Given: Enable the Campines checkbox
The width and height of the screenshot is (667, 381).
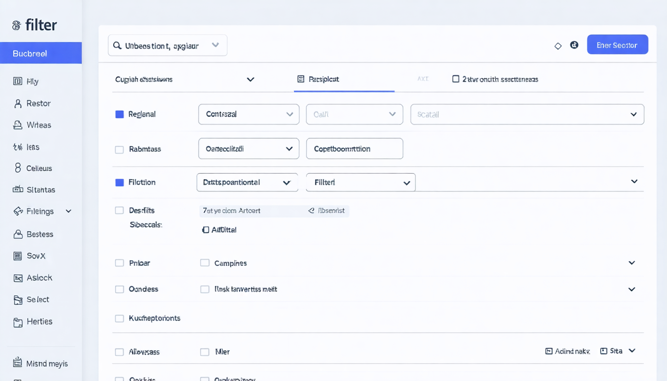Looking at the screenshot, I should tap(204, 263).
